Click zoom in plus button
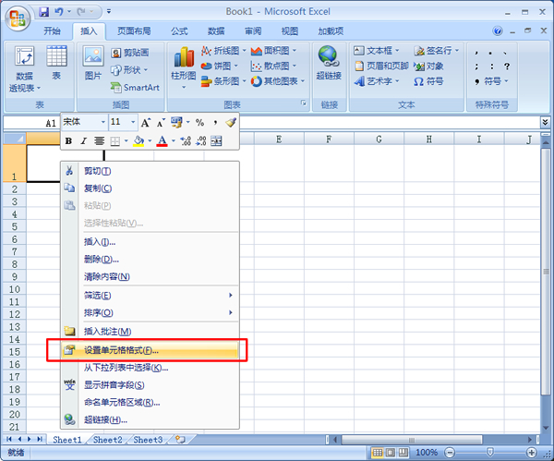 pos(532,452)
